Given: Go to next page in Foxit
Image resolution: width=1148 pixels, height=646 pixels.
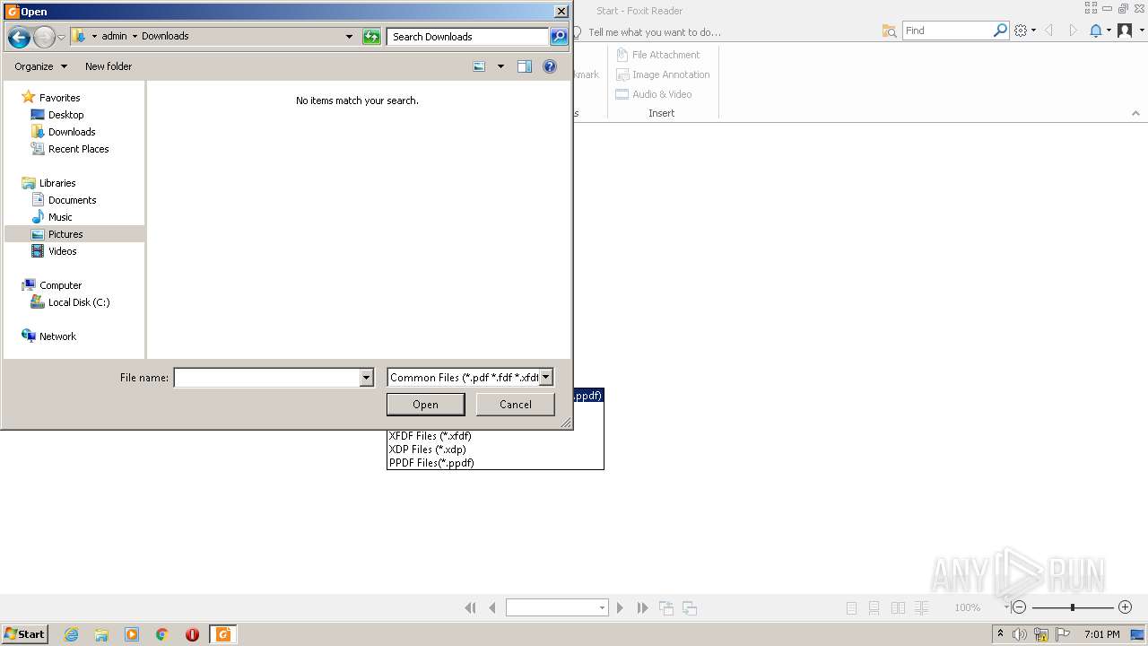Looking at the screenshot, I should click(x=621, y=608).
